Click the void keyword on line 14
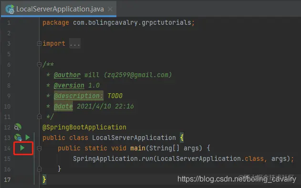 point(119,148)
